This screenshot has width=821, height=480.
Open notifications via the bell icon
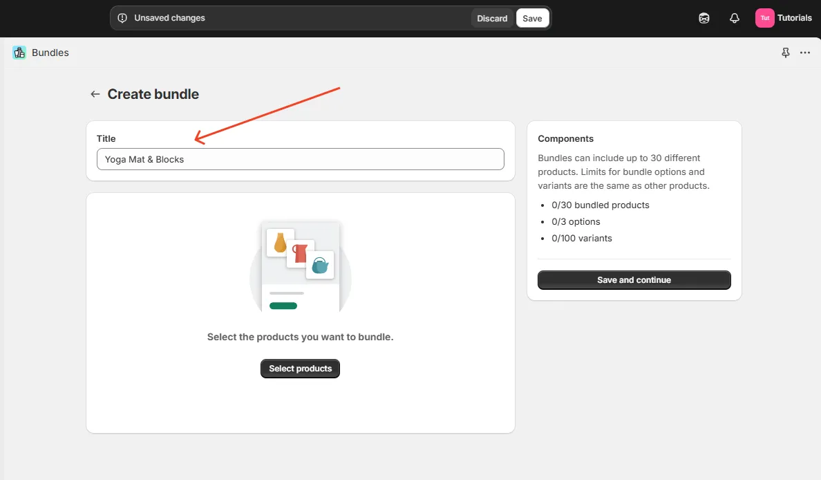tap(734, 18)
